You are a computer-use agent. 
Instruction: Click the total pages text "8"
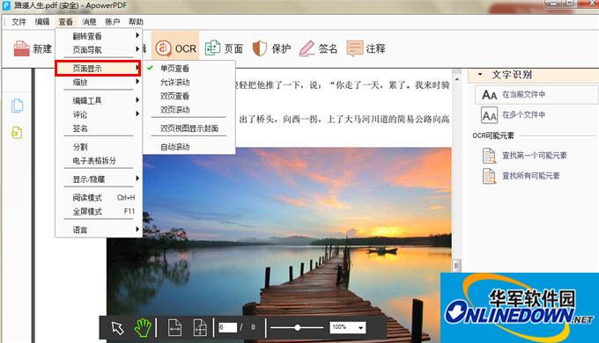(x=253, y=327)
